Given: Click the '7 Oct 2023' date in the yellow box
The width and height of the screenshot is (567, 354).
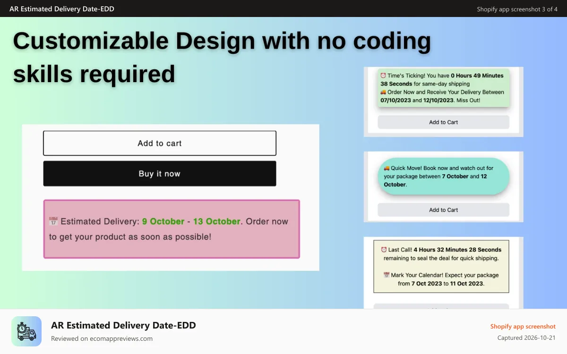Looking at the screenshot, I should pos(426,284).
